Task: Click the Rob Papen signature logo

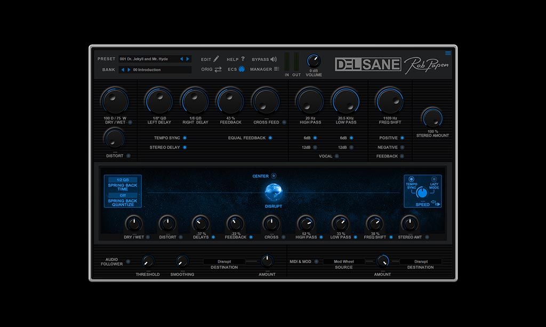Action: click(x=427, y=64)
